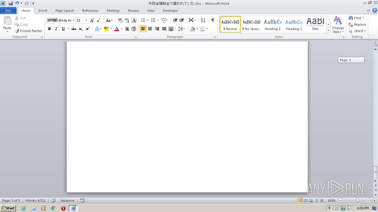Click the Increase Indent icon
378x212 pixels.
(x=182, y=20)
